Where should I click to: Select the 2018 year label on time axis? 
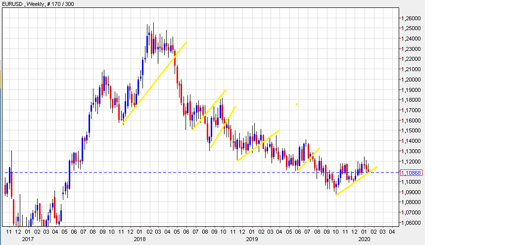(x=140, y=239)
